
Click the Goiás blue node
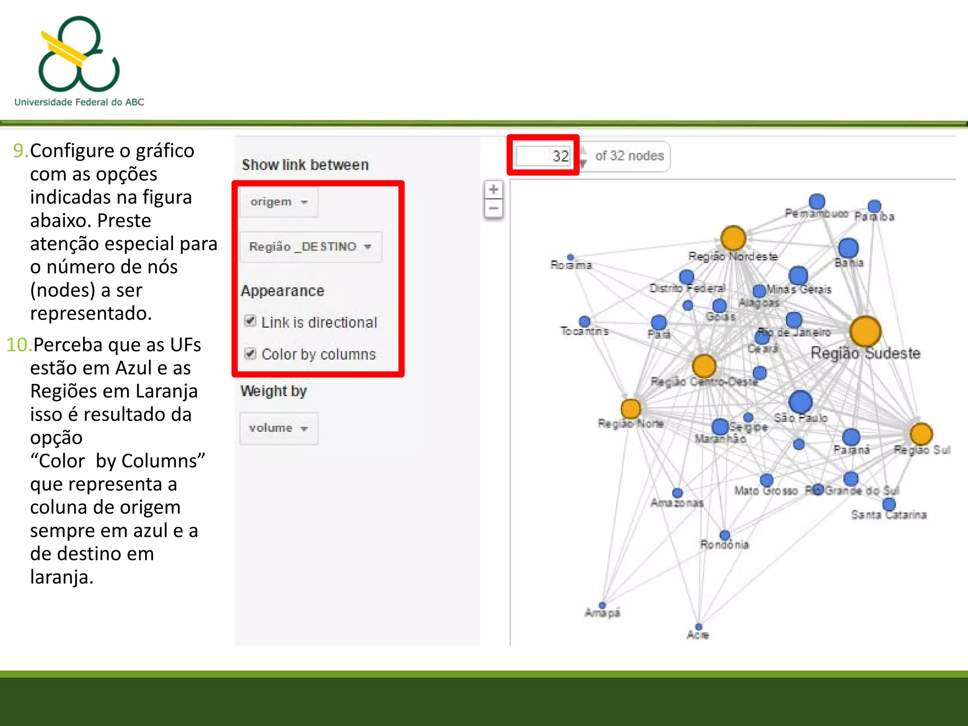(719, 306)
